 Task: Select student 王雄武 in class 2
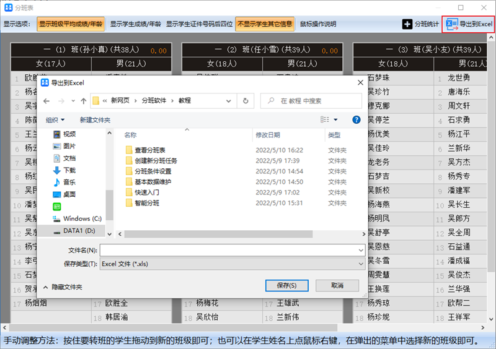click(x=288, y=303)
